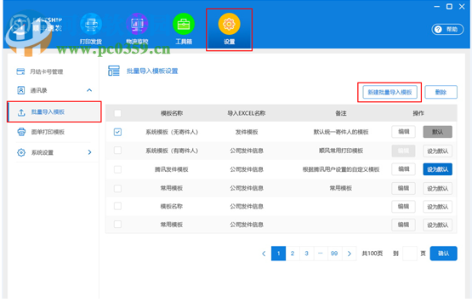Set 腾讯发件模板 as default
This screenshot has width=472, height=308.
point(437,169)
